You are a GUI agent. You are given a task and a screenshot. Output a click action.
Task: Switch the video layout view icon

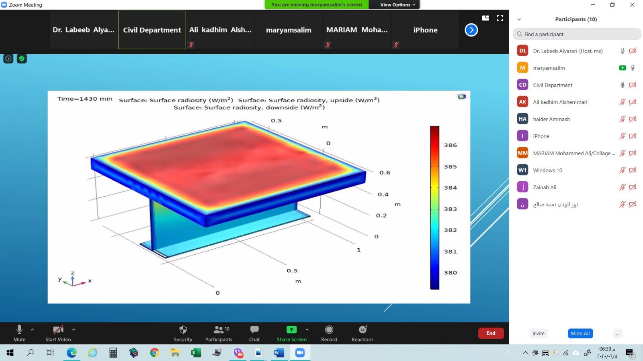(x=486, y=18)
